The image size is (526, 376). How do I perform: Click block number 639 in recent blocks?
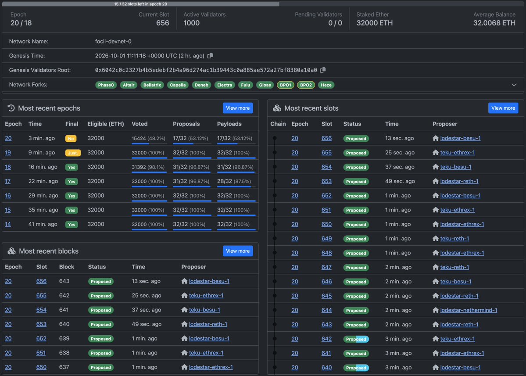64,338
